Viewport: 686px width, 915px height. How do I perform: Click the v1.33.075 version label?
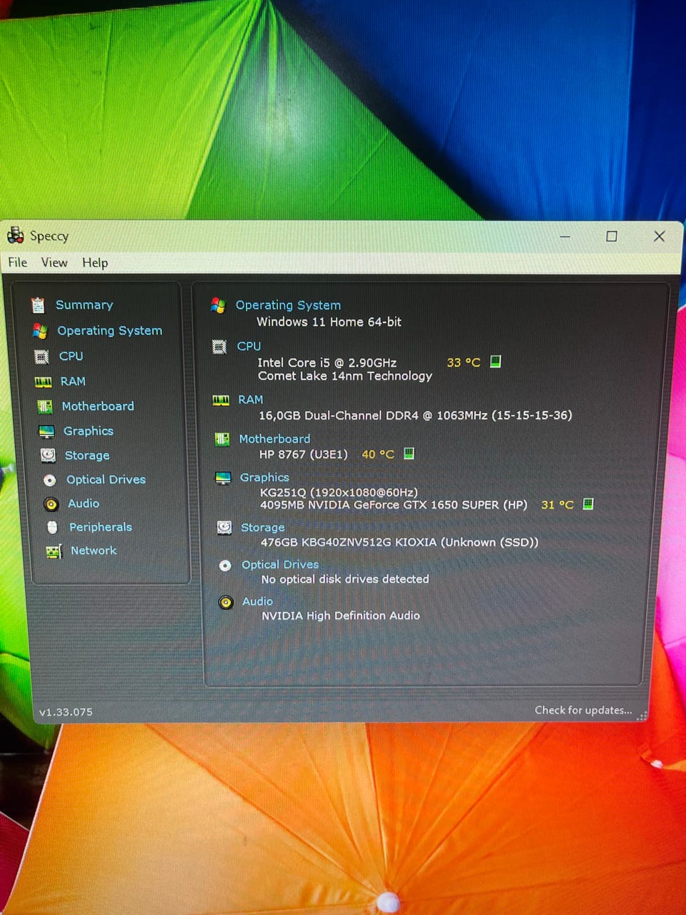click(66, 712)
